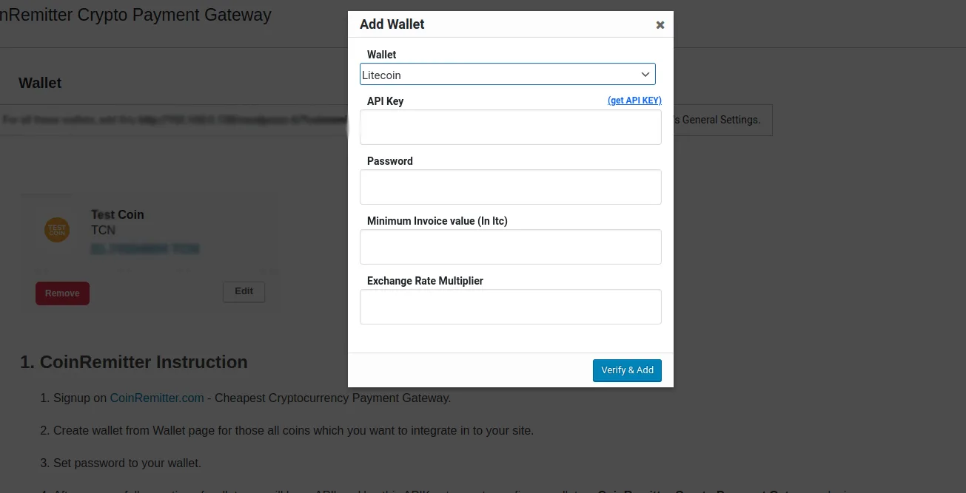
Task: Focus the Minimum Invoice value field
Action: 511,247
